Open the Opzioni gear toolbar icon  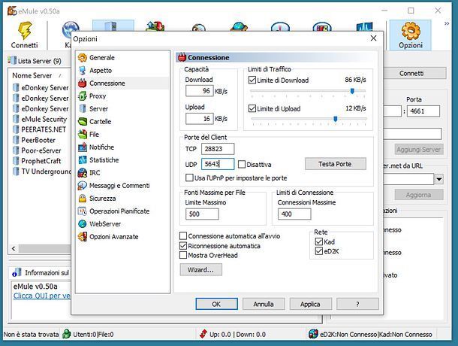tap(410, 31)
